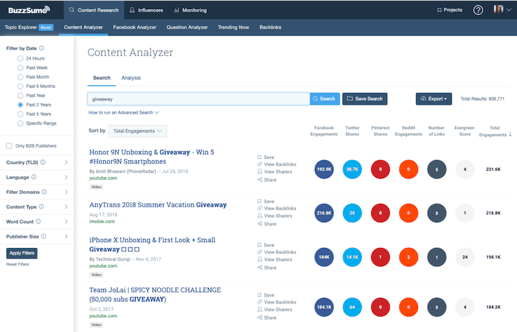Open the Topic Explorer tab
This screenshot has height=332, width=517.
point(28,27)
